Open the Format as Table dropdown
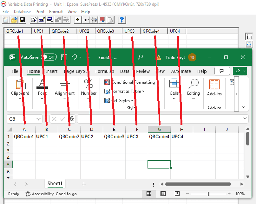 (143, 91)
